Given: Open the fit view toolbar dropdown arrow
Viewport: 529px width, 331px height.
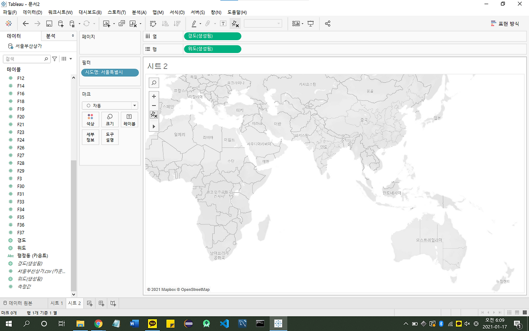Looking at the screenshot, I should (303, 24).
